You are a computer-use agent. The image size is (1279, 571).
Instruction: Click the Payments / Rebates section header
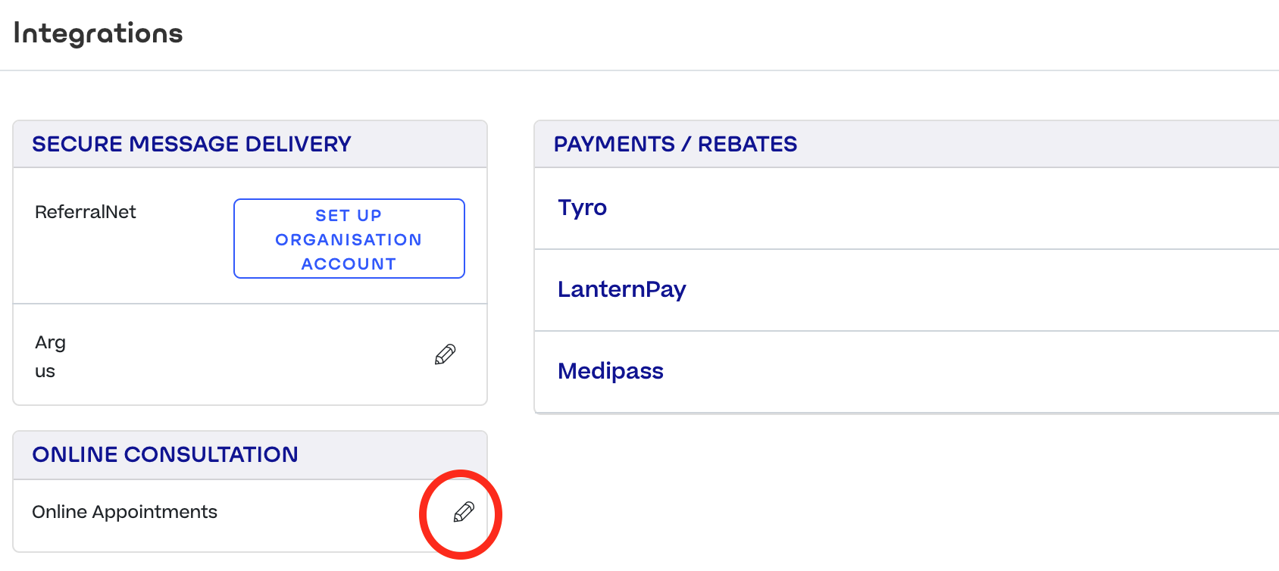click(675, 144)
